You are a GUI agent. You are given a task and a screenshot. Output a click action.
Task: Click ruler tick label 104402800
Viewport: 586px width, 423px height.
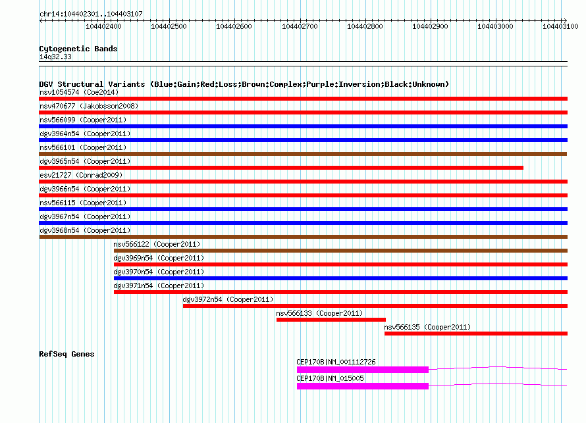tap(365, 26)
